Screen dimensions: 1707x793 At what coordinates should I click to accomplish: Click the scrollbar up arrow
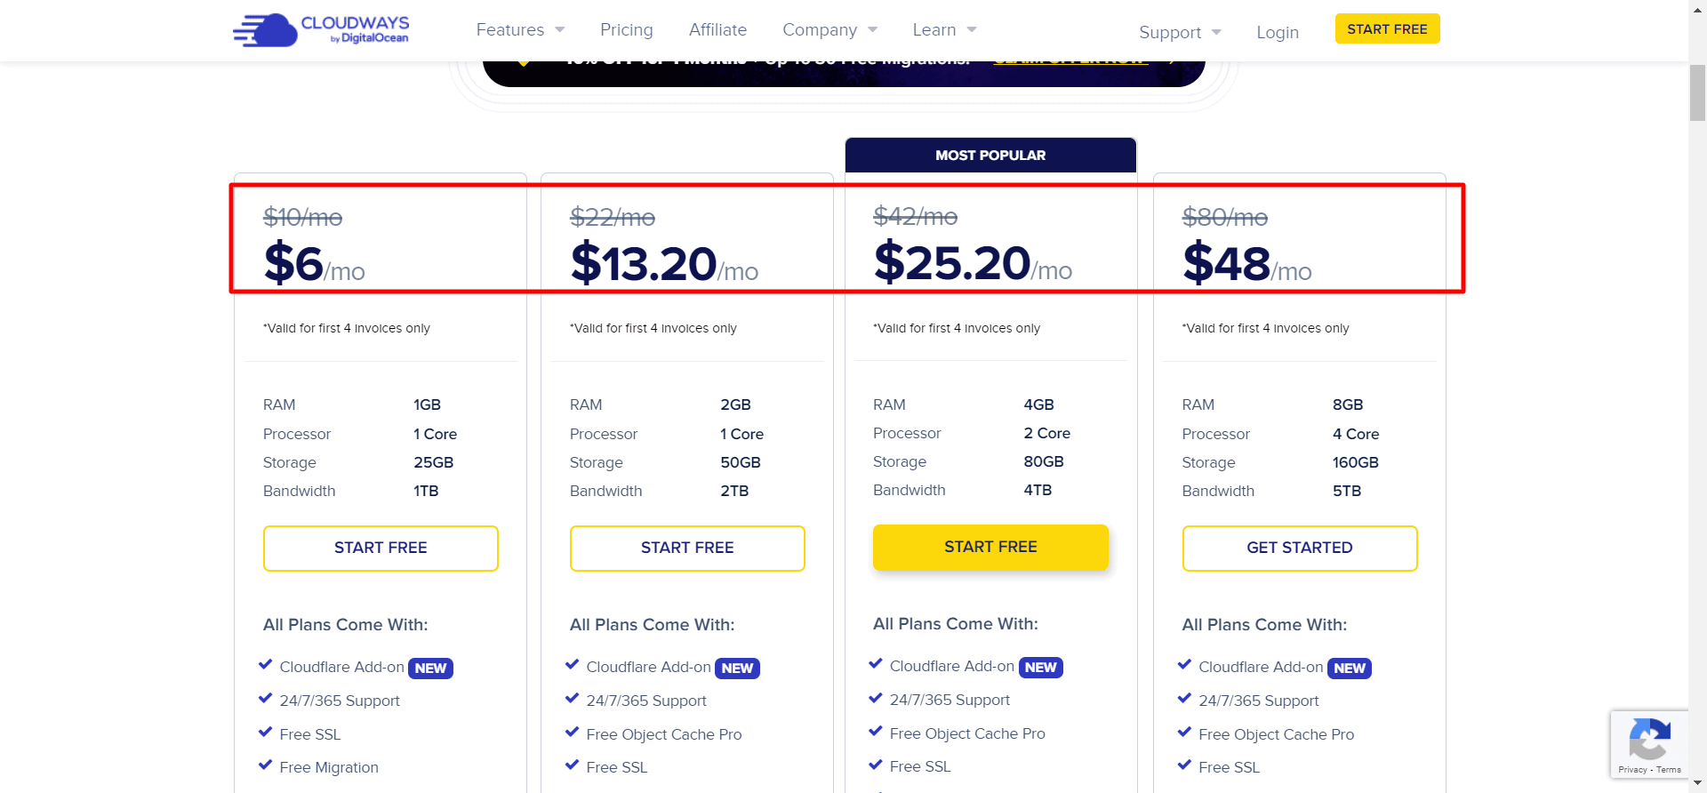coord(1697,7)
